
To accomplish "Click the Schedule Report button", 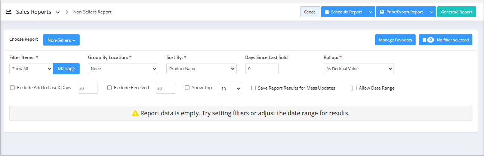I will (x=343, y=12).
